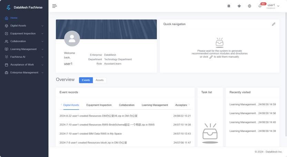Click the DataMesh FactVerse logo
Screen dimensions: 287x157
click(x=24, y=7)
